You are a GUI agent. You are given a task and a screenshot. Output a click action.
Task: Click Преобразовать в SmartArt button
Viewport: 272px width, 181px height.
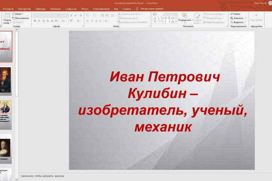coord(133,22)
